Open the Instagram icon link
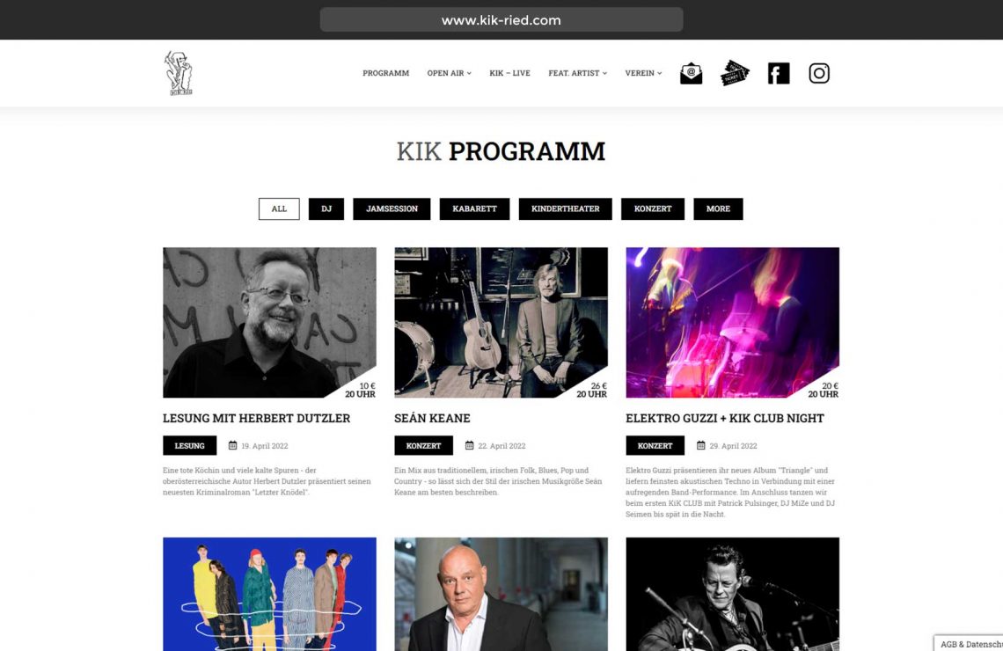The image size is (1003, 651). (x=819, y=74)
